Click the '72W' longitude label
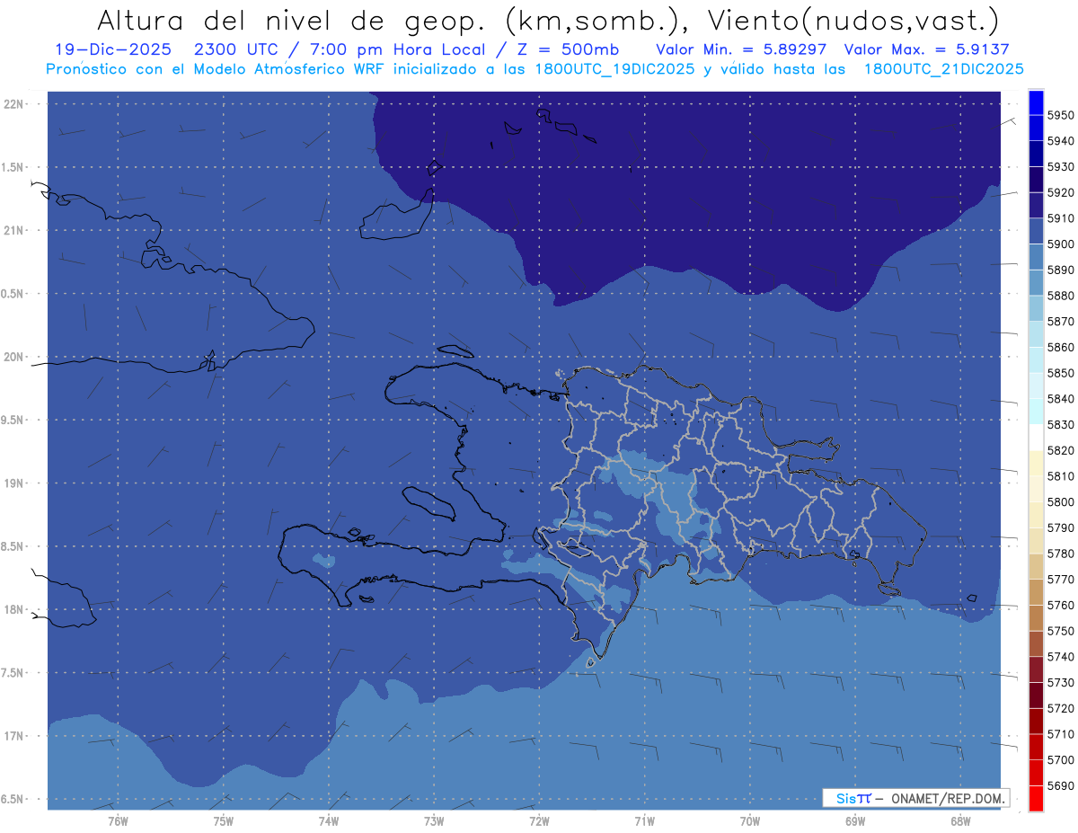 click(539, 820)
